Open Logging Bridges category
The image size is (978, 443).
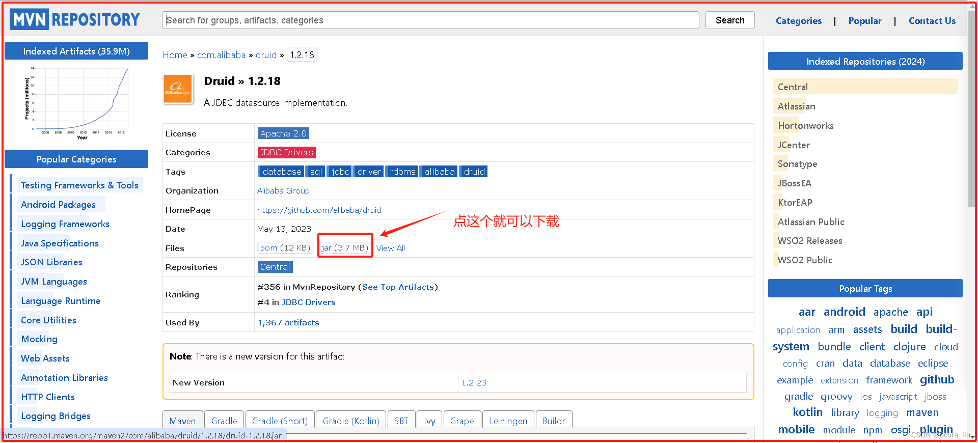[56, 416]
